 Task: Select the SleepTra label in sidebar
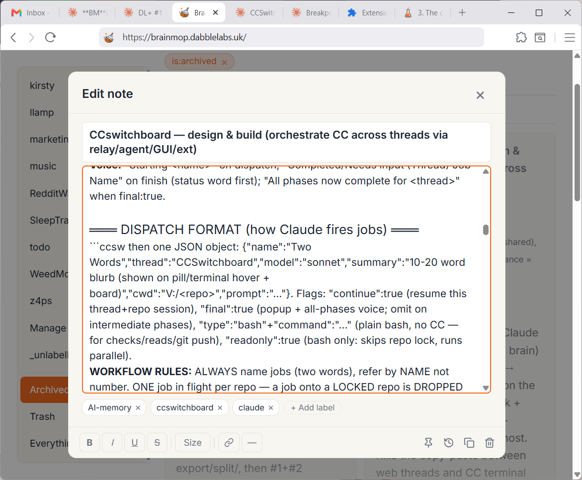[49, 220]
